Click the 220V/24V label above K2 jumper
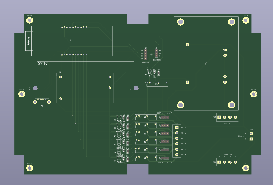 (x=164, y=113)
